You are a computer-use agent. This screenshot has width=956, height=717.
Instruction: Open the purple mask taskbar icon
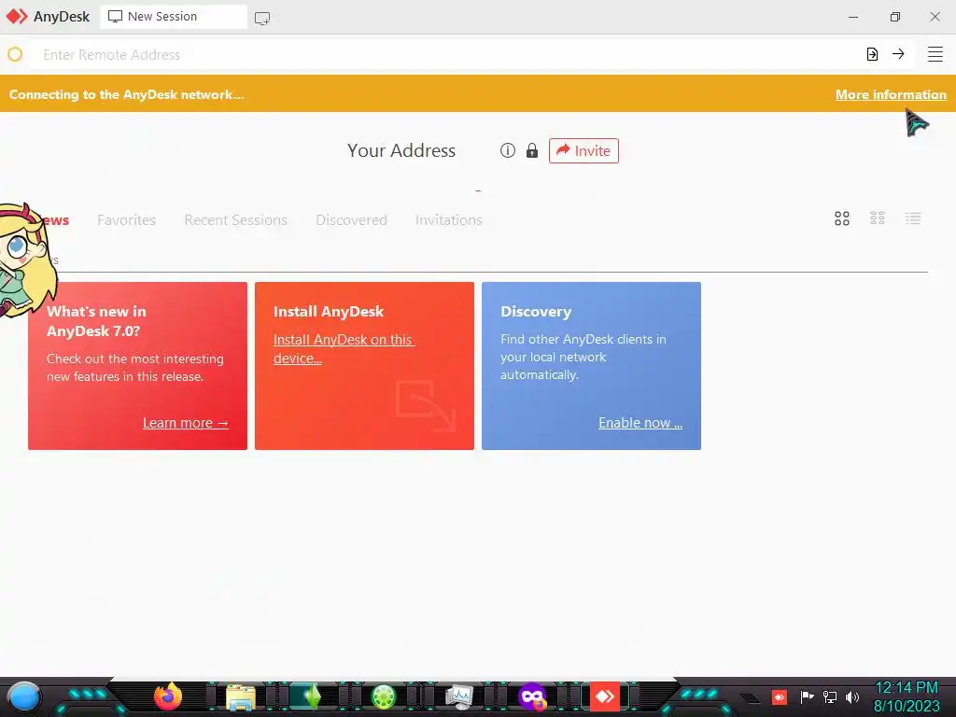click(532, 696)
